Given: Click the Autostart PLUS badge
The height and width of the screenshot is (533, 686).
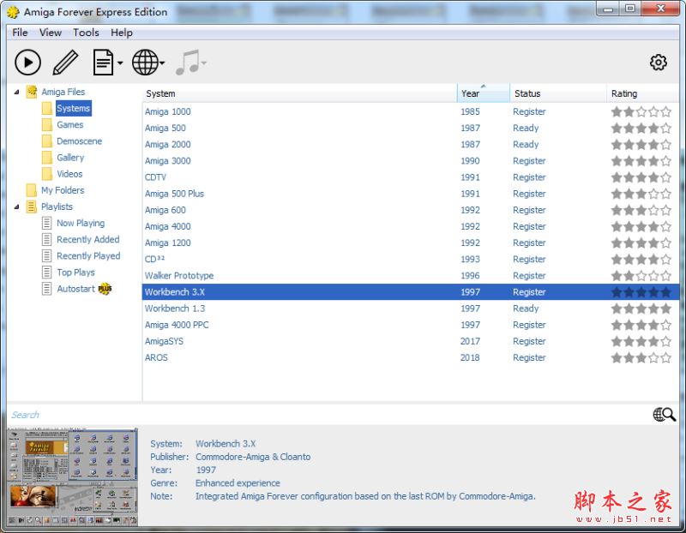Looking at the screenshot, I should (x=105, y=289).
